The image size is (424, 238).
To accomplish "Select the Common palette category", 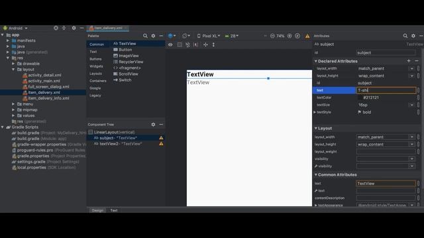I will click(97, 44).
